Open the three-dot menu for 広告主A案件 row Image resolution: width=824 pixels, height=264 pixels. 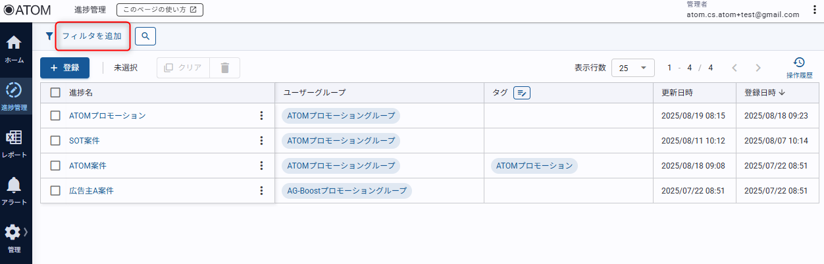pyautogui.click(x=261, y=190)
